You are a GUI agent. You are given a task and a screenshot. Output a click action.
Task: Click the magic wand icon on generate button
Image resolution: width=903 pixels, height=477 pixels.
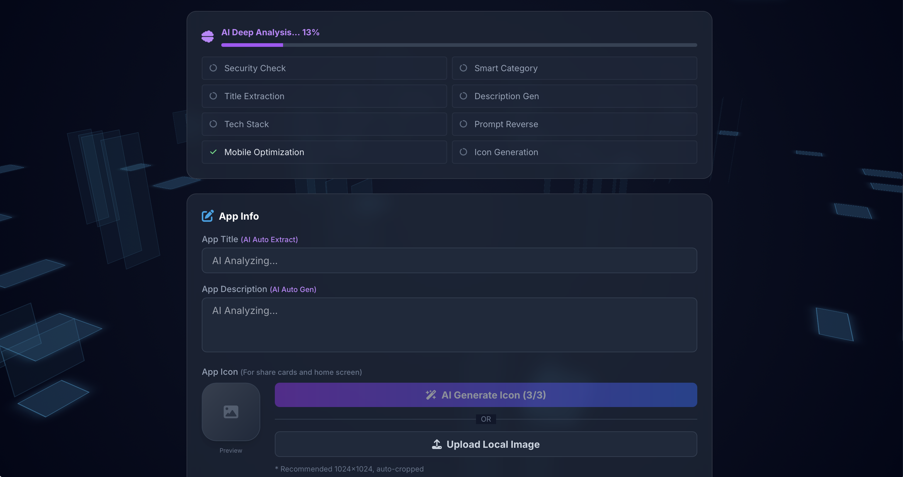click(x=431, y=395)
